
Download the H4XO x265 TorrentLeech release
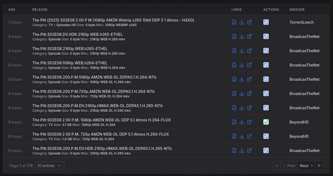point(242,22)
